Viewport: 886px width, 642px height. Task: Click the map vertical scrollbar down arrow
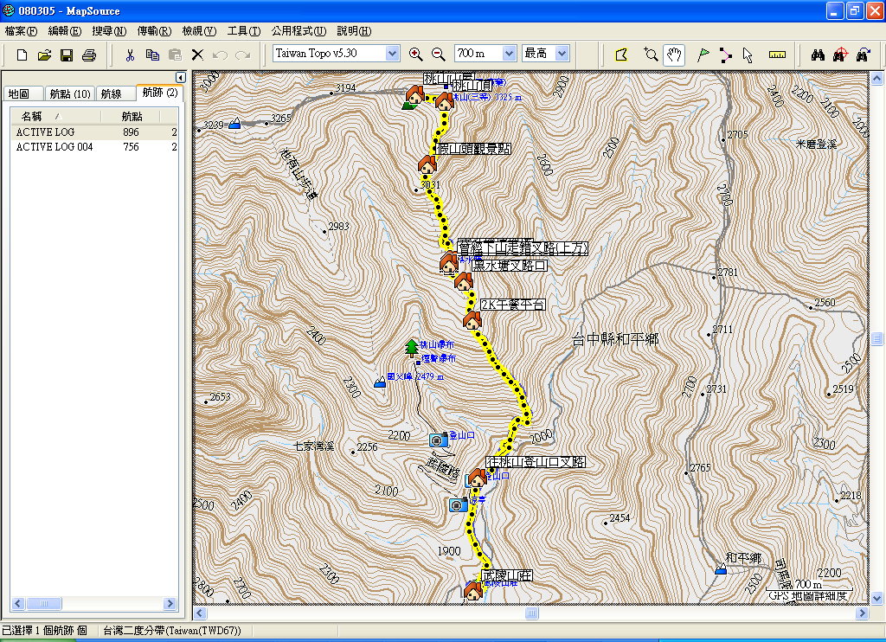877,597
